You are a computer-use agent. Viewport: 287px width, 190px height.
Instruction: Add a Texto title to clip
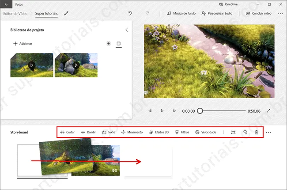pos(109,132)
